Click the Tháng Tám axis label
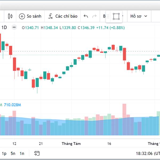This screenshot has width=160, height=160. pyautogui.click(x=71, y=144)
